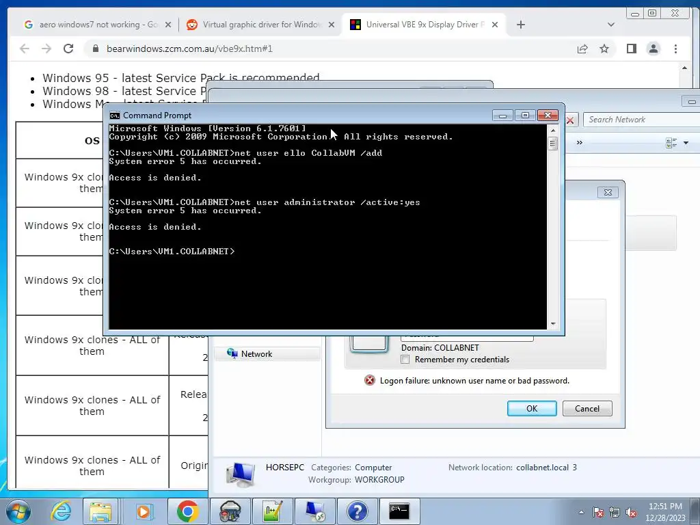
Task: Click the Chrome address bar URL
Action: click(189, 49)
